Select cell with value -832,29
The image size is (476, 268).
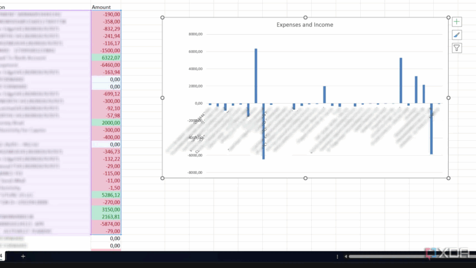coord(106,29)
